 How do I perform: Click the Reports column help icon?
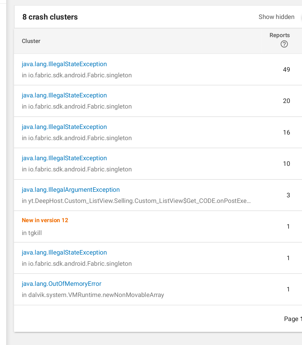[284, 44]
